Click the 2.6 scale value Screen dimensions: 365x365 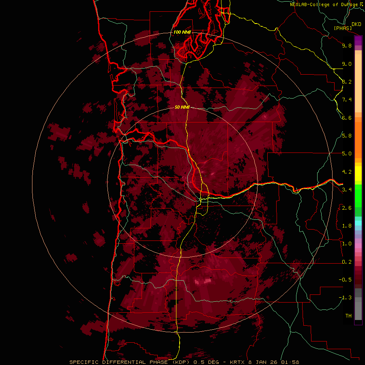pyautogui.click(x=347, y=208)
